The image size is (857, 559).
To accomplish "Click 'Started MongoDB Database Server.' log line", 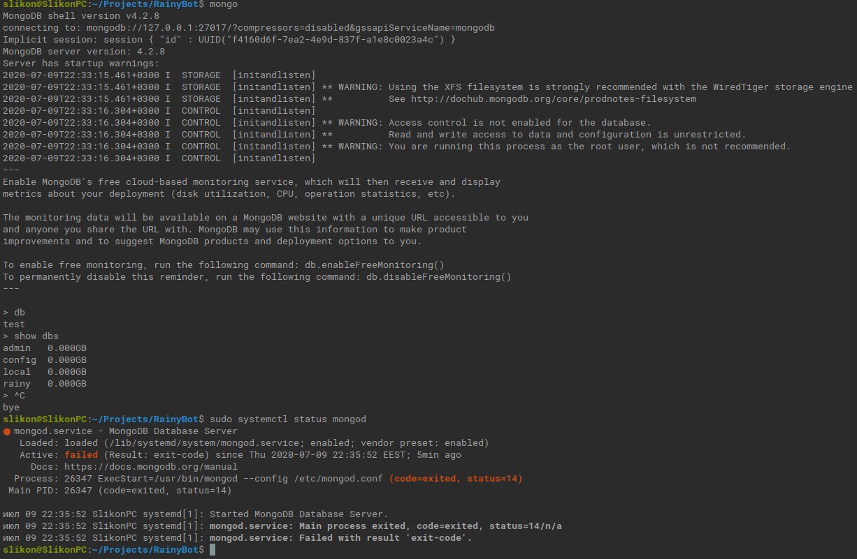I will point(195,514).
